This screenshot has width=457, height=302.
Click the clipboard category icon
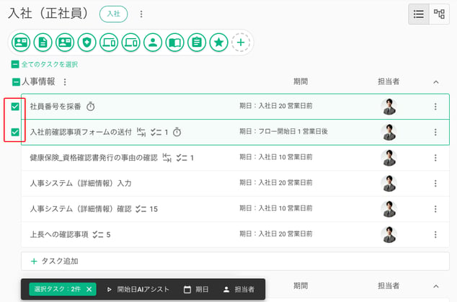197,43
